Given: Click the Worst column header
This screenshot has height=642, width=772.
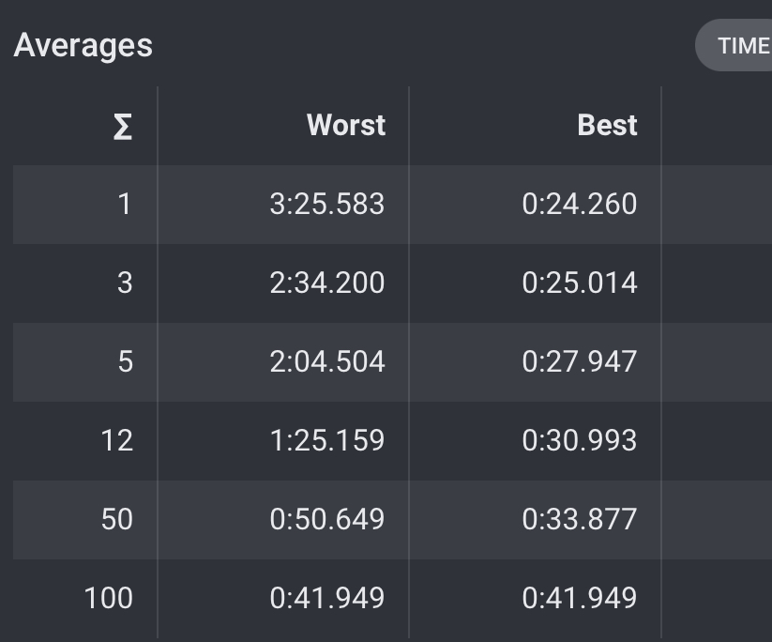Looking at the screenshot, I should click(x=345, y=125).
